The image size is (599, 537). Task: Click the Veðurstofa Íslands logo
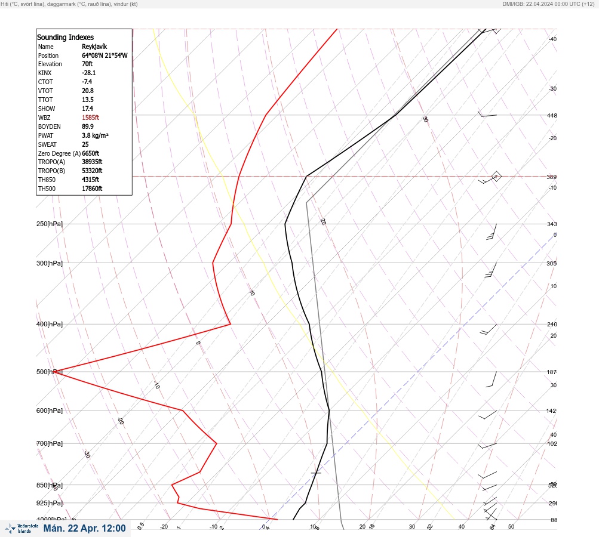21,529
